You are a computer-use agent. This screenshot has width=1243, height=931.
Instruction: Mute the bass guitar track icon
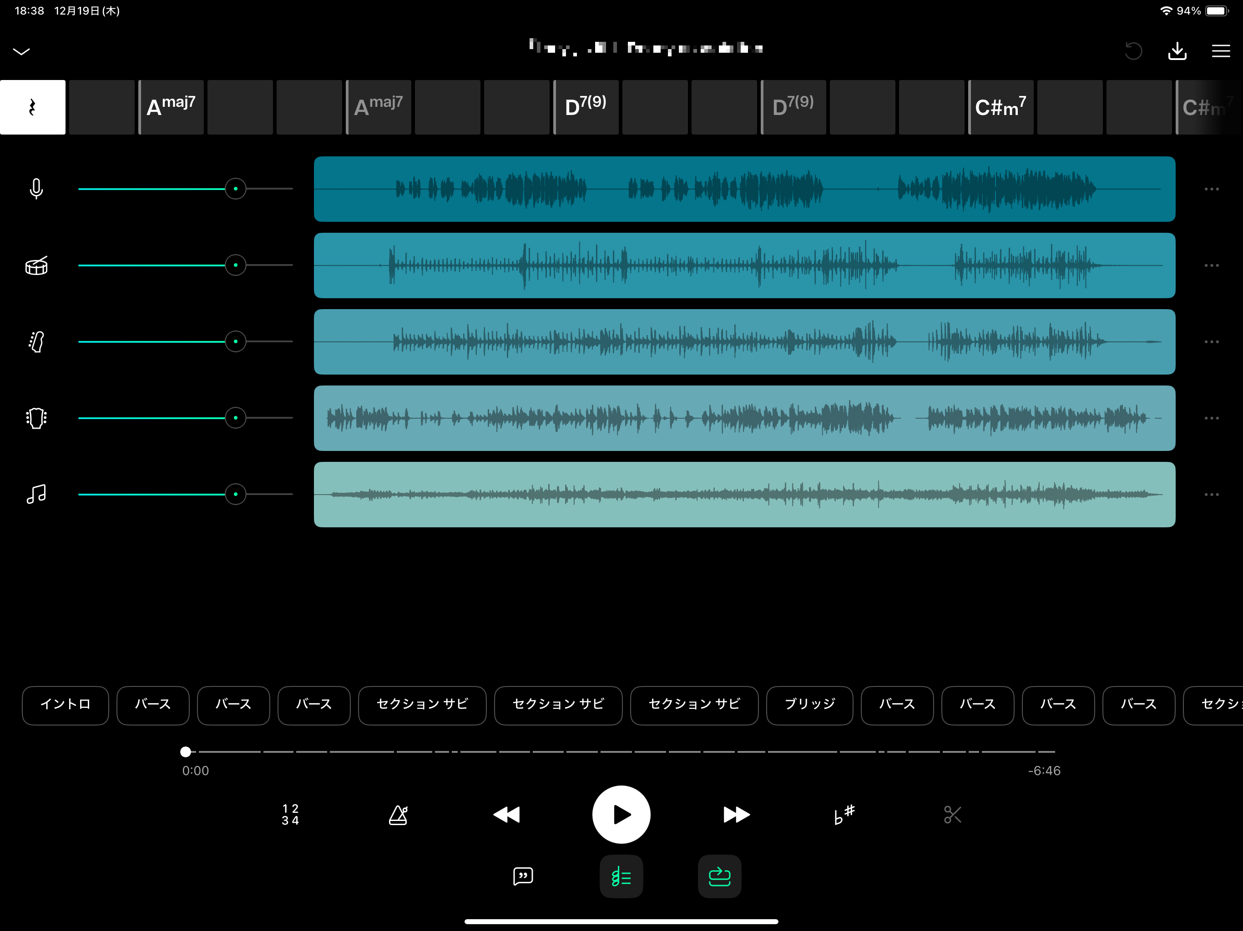point(36,341)
